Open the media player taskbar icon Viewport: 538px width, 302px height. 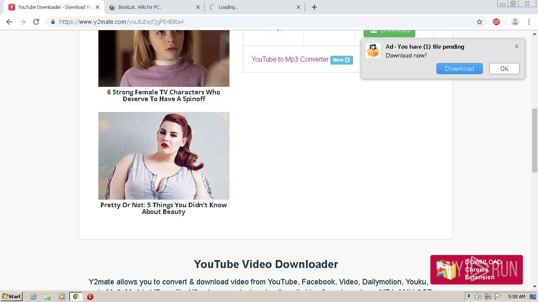[x=61, y=297]
